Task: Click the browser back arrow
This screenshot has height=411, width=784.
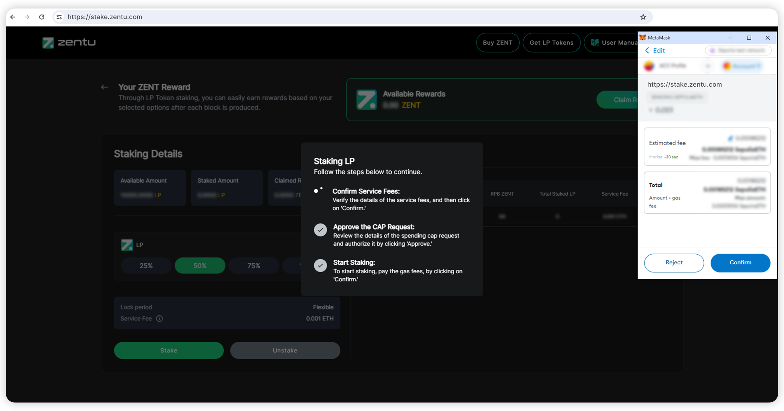Action: click(13, 17)
